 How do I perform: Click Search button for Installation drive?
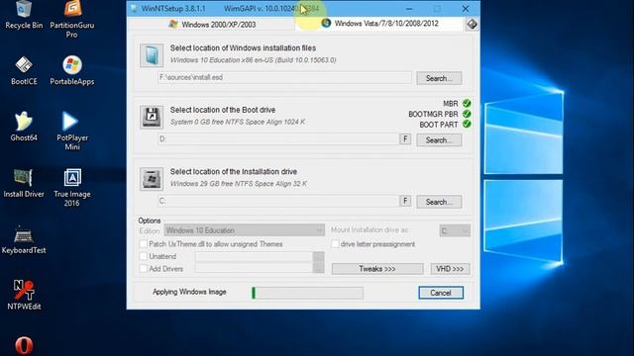[439, 202]
